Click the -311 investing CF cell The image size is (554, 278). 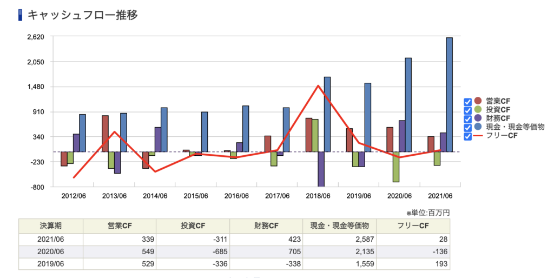(x=193, y=240)
